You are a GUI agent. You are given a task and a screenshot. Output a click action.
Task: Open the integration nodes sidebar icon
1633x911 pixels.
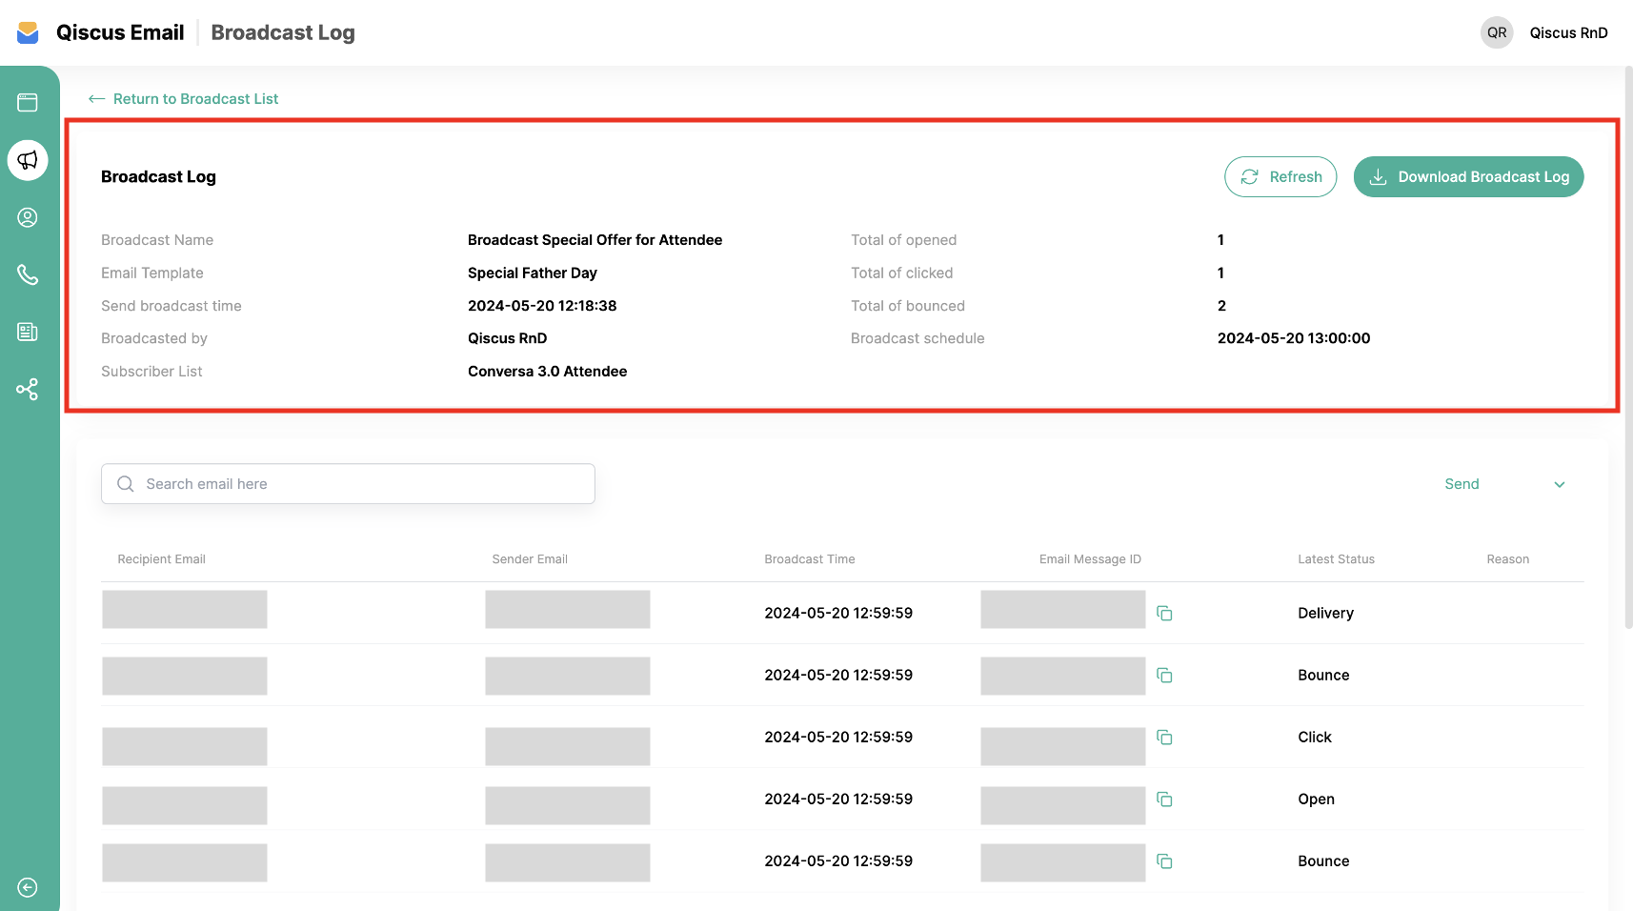click(x=28, y=389)
